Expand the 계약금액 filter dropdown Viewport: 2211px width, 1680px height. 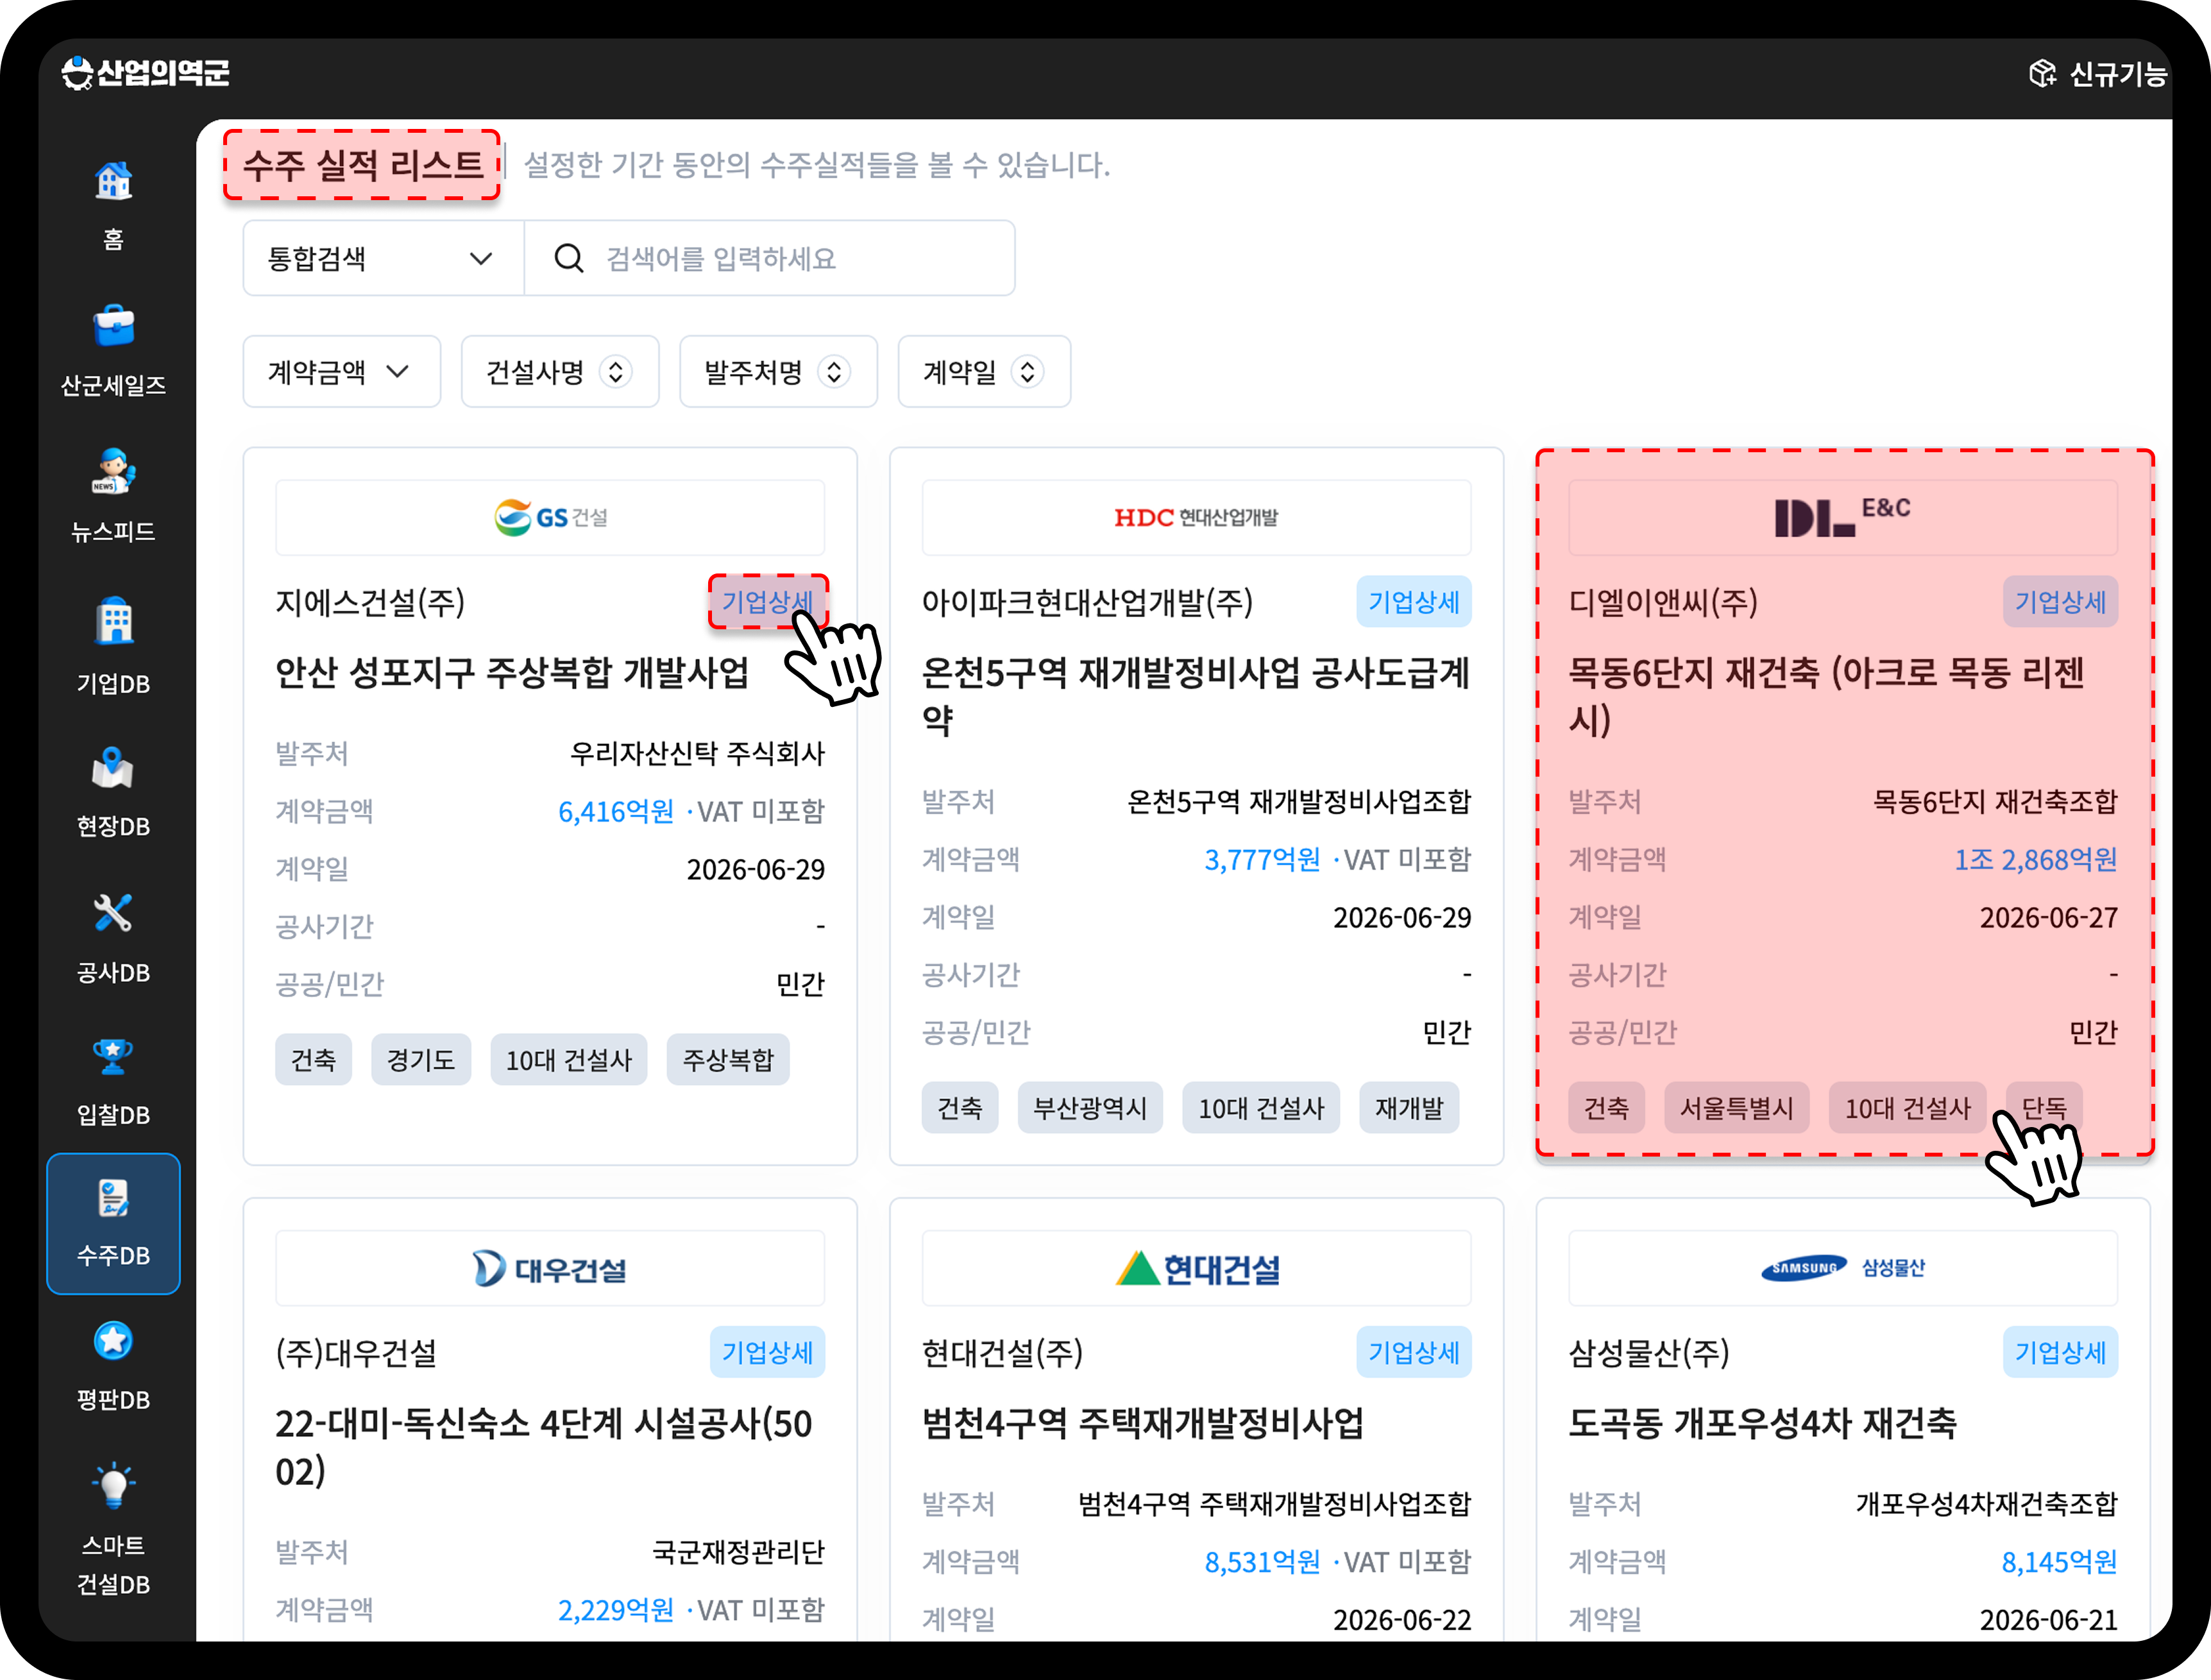pos(341,372)
